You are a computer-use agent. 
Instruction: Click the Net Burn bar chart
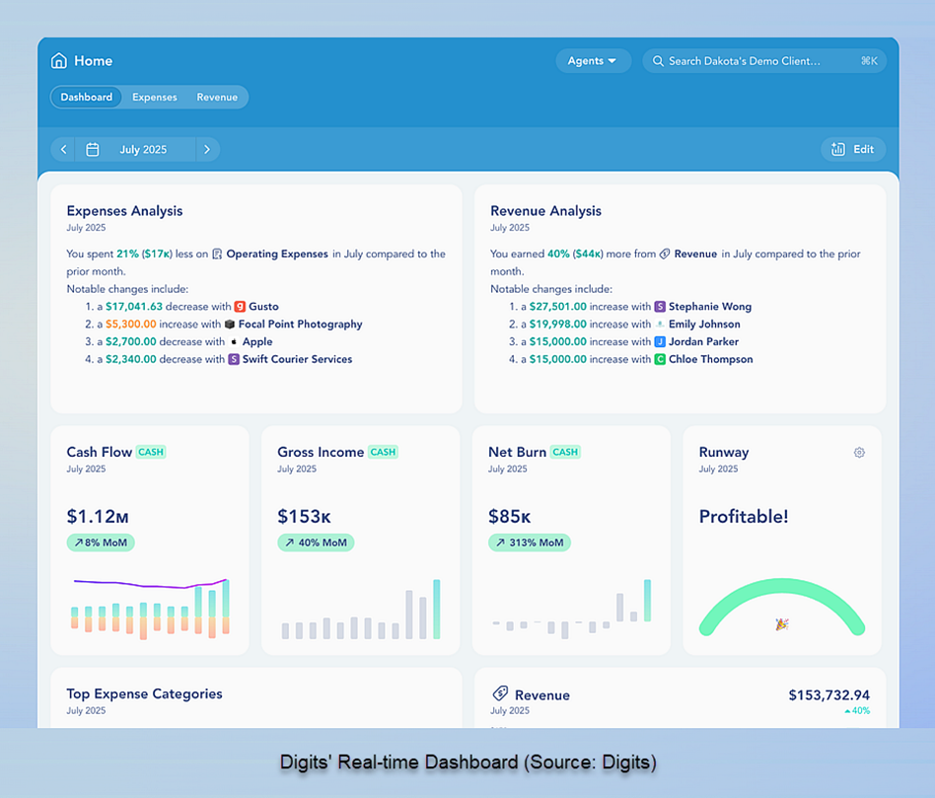(572, 610)
